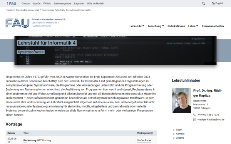This screenshot has width=231, height=144.
Task: Open the Stellenangebote link
Action: click(x=62, y=3)
